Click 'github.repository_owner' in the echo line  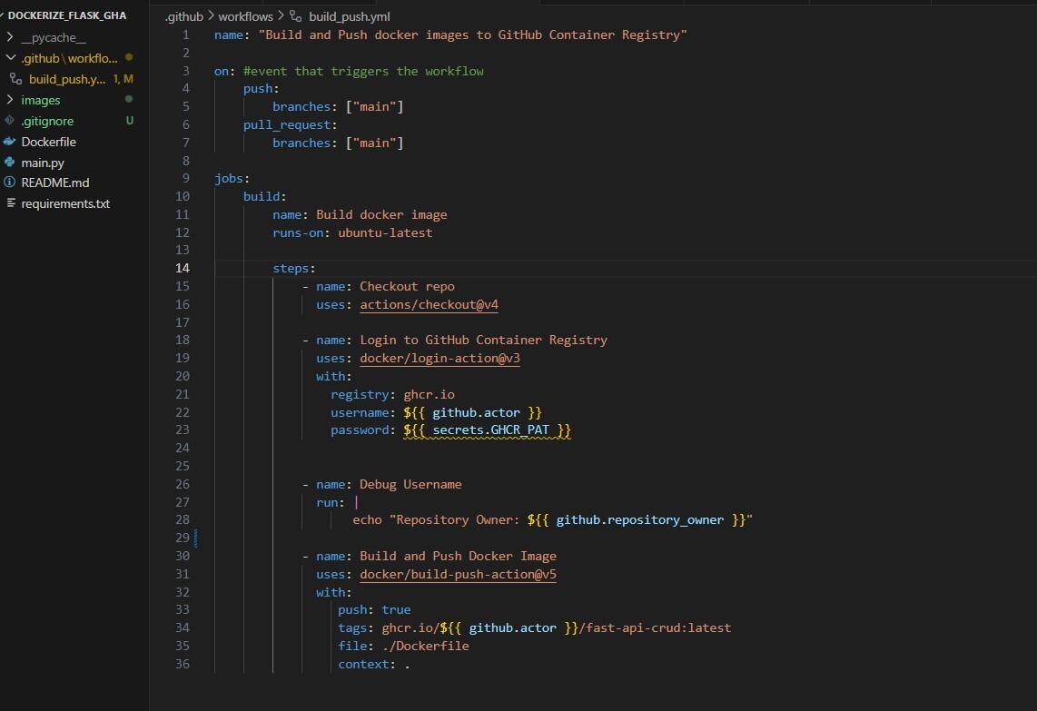pyautogui.click(x=640, y=520)
